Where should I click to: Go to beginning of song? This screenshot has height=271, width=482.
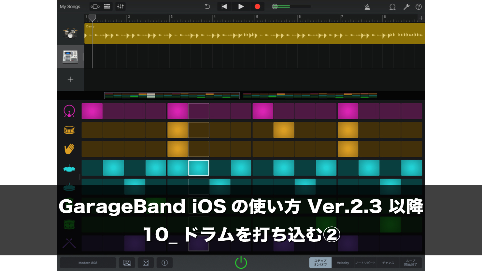[224, 7]
